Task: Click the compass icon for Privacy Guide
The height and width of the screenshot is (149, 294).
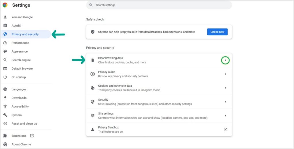Action: tap(93, 74)
